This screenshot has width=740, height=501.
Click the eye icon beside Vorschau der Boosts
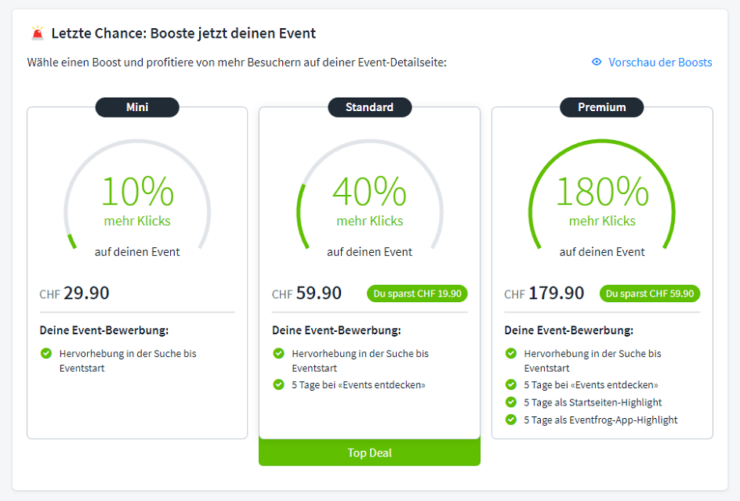click(597, 62)
